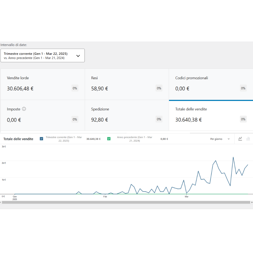Click the scrollbar's right arrow

(x=252, y=202)
